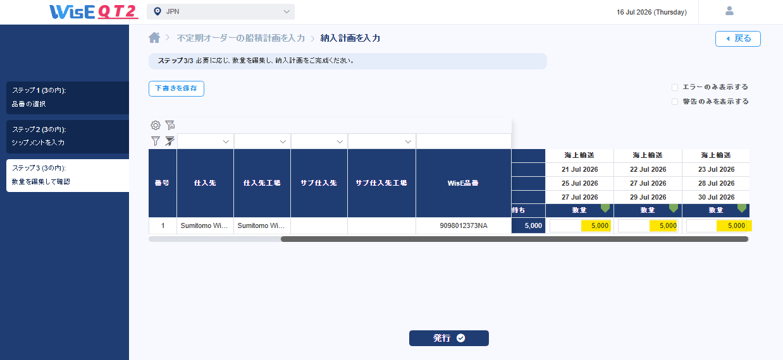Open ステップ1 品番の選択 step
Screen dimensions: 783x360
tap(68, 97)
